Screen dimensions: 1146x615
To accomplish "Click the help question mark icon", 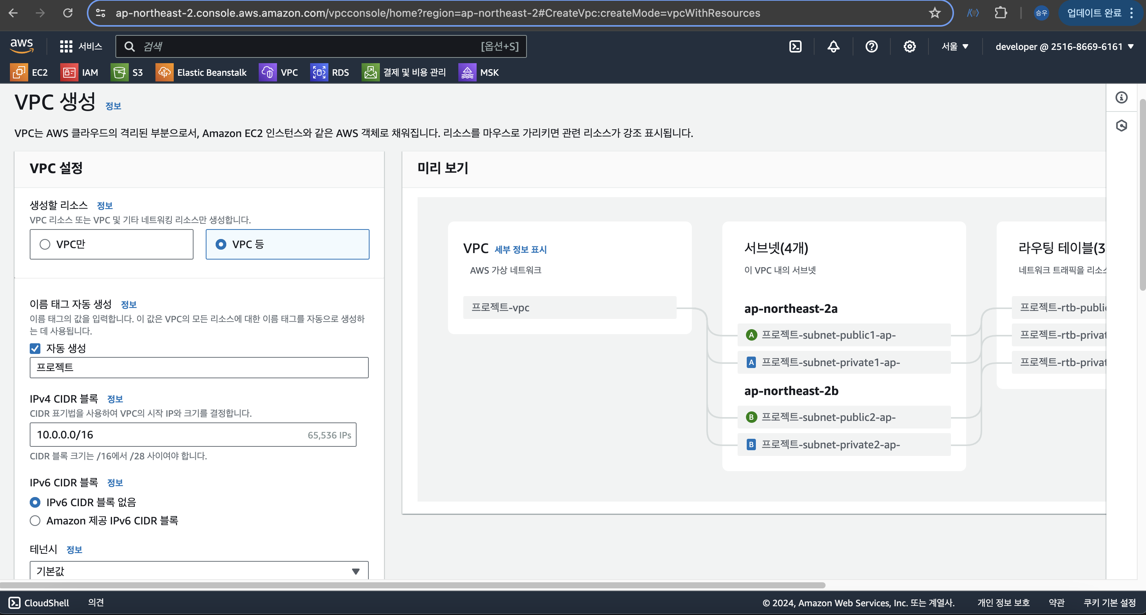I will (x=871, y=47).
